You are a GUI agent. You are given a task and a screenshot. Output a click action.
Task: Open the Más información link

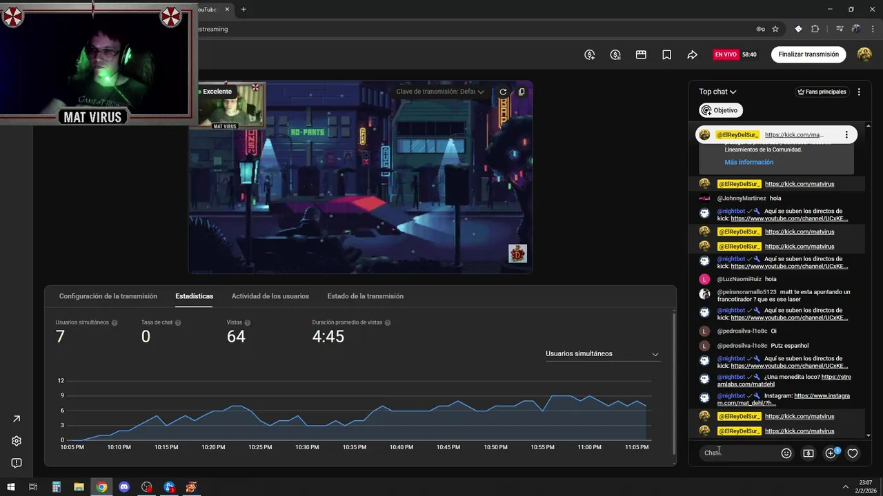click(748, 162)
